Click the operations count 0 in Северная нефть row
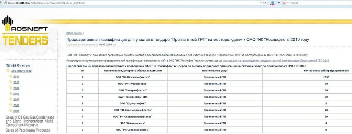 tap(326, 130)
